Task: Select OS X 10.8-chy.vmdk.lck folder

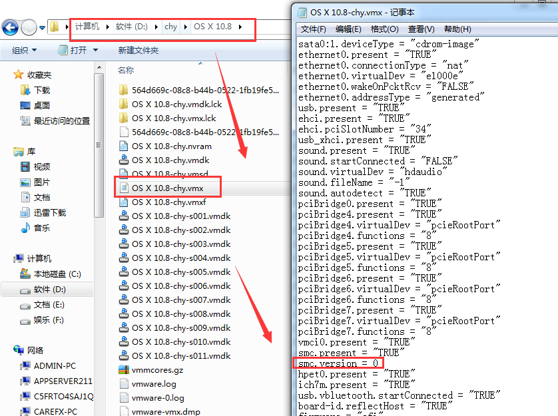Action: (x=171, y=104)
